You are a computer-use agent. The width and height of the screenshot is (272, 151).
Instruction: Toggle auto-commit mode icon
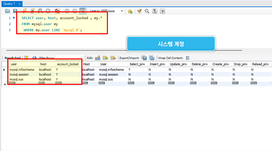83,11
